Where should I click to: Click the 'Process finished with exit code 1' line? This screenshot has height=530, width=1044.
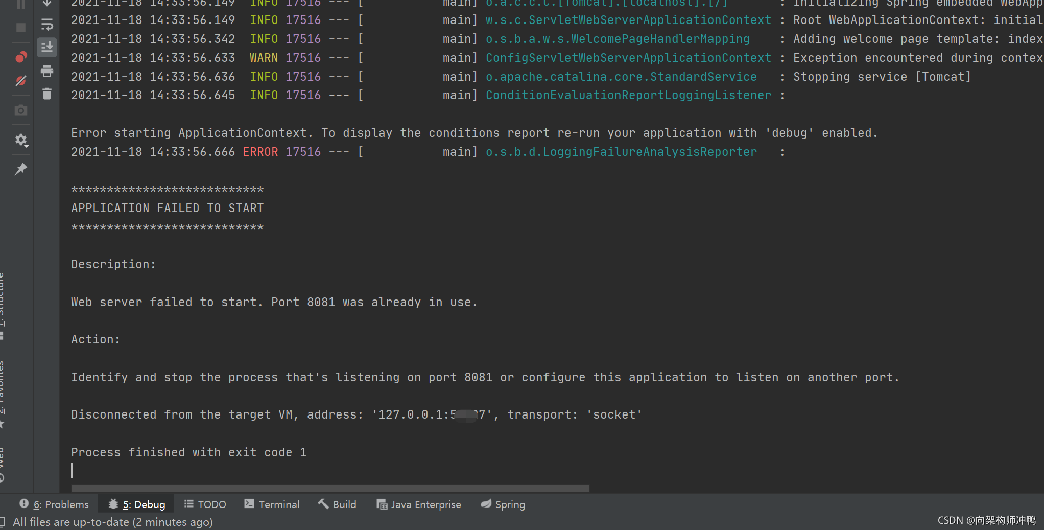[188, 452]
